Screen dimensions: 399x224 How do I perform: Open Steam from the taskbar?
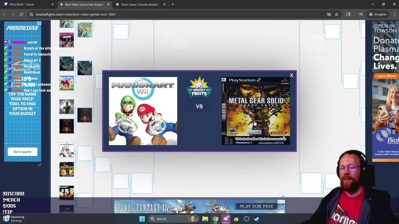(x=257, y=219)
